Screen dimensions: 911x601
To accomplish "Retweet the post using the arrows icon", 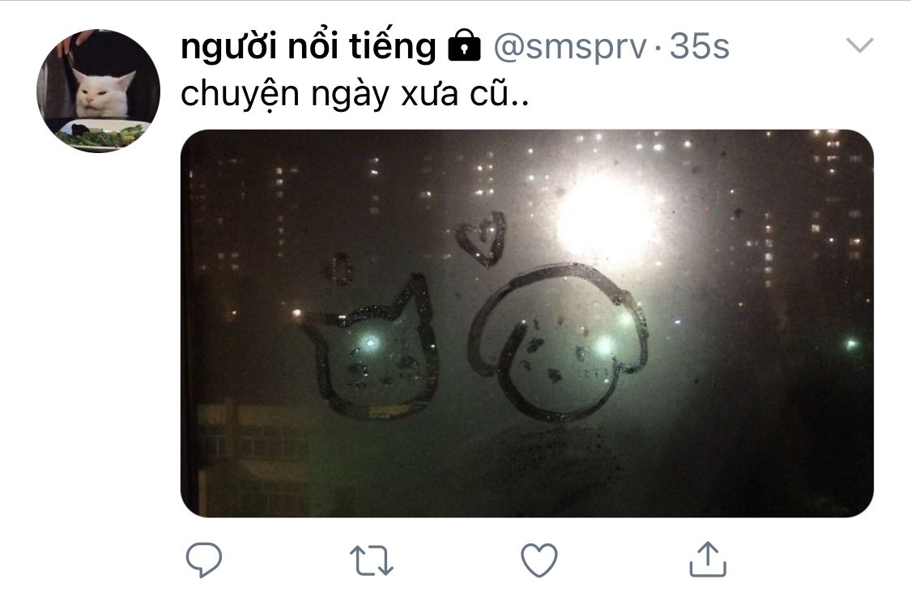I will click(371, 560).
